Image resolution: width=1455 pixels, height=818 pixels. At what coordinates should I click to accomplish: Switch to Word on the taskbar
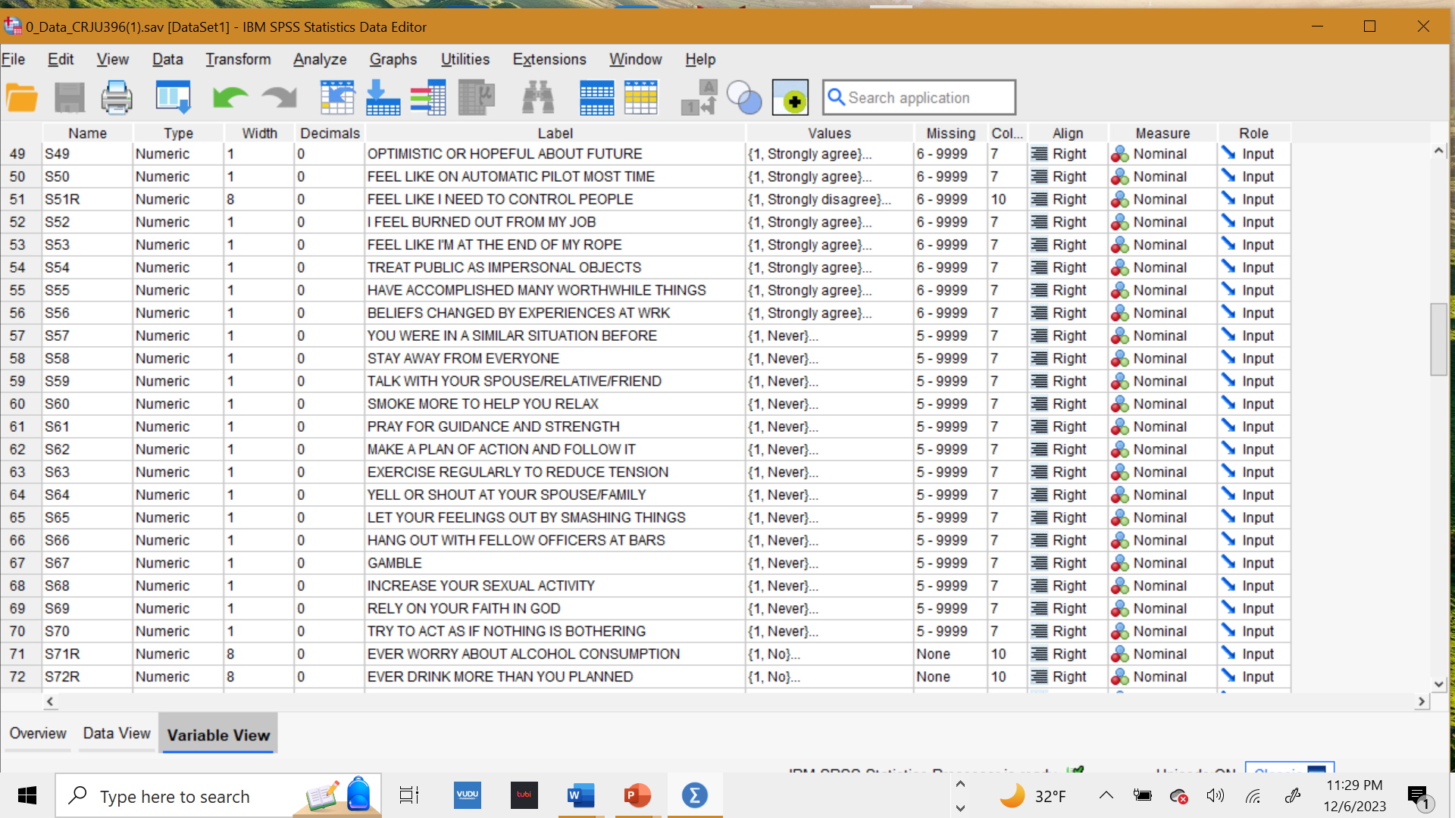click(580, 795)
